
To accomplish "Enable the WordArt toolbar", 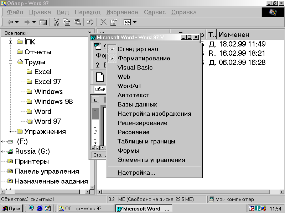I will 154,86.
